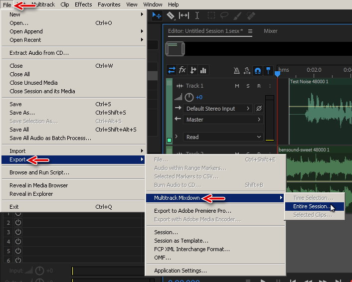The width and height of the screenshot is (352, 282).
Task: Expand the Import submenu
Action: point(74,151)
